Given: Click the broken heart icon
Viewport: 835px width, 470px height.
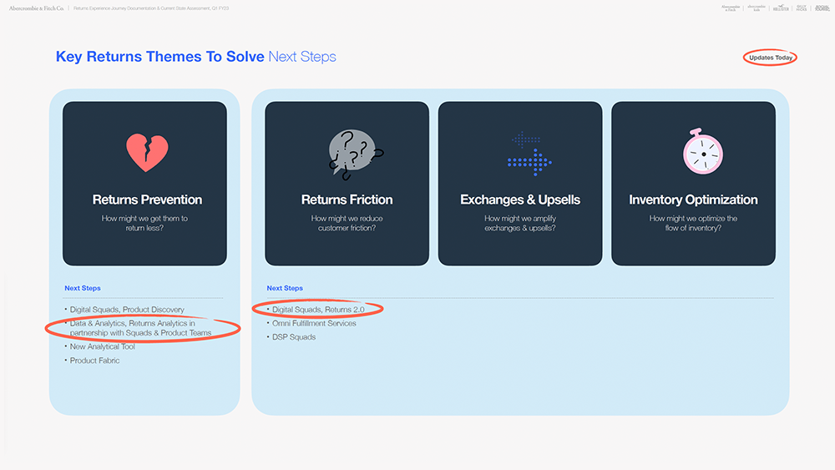Looking at the screenshot, I should (x=147, y=153).
